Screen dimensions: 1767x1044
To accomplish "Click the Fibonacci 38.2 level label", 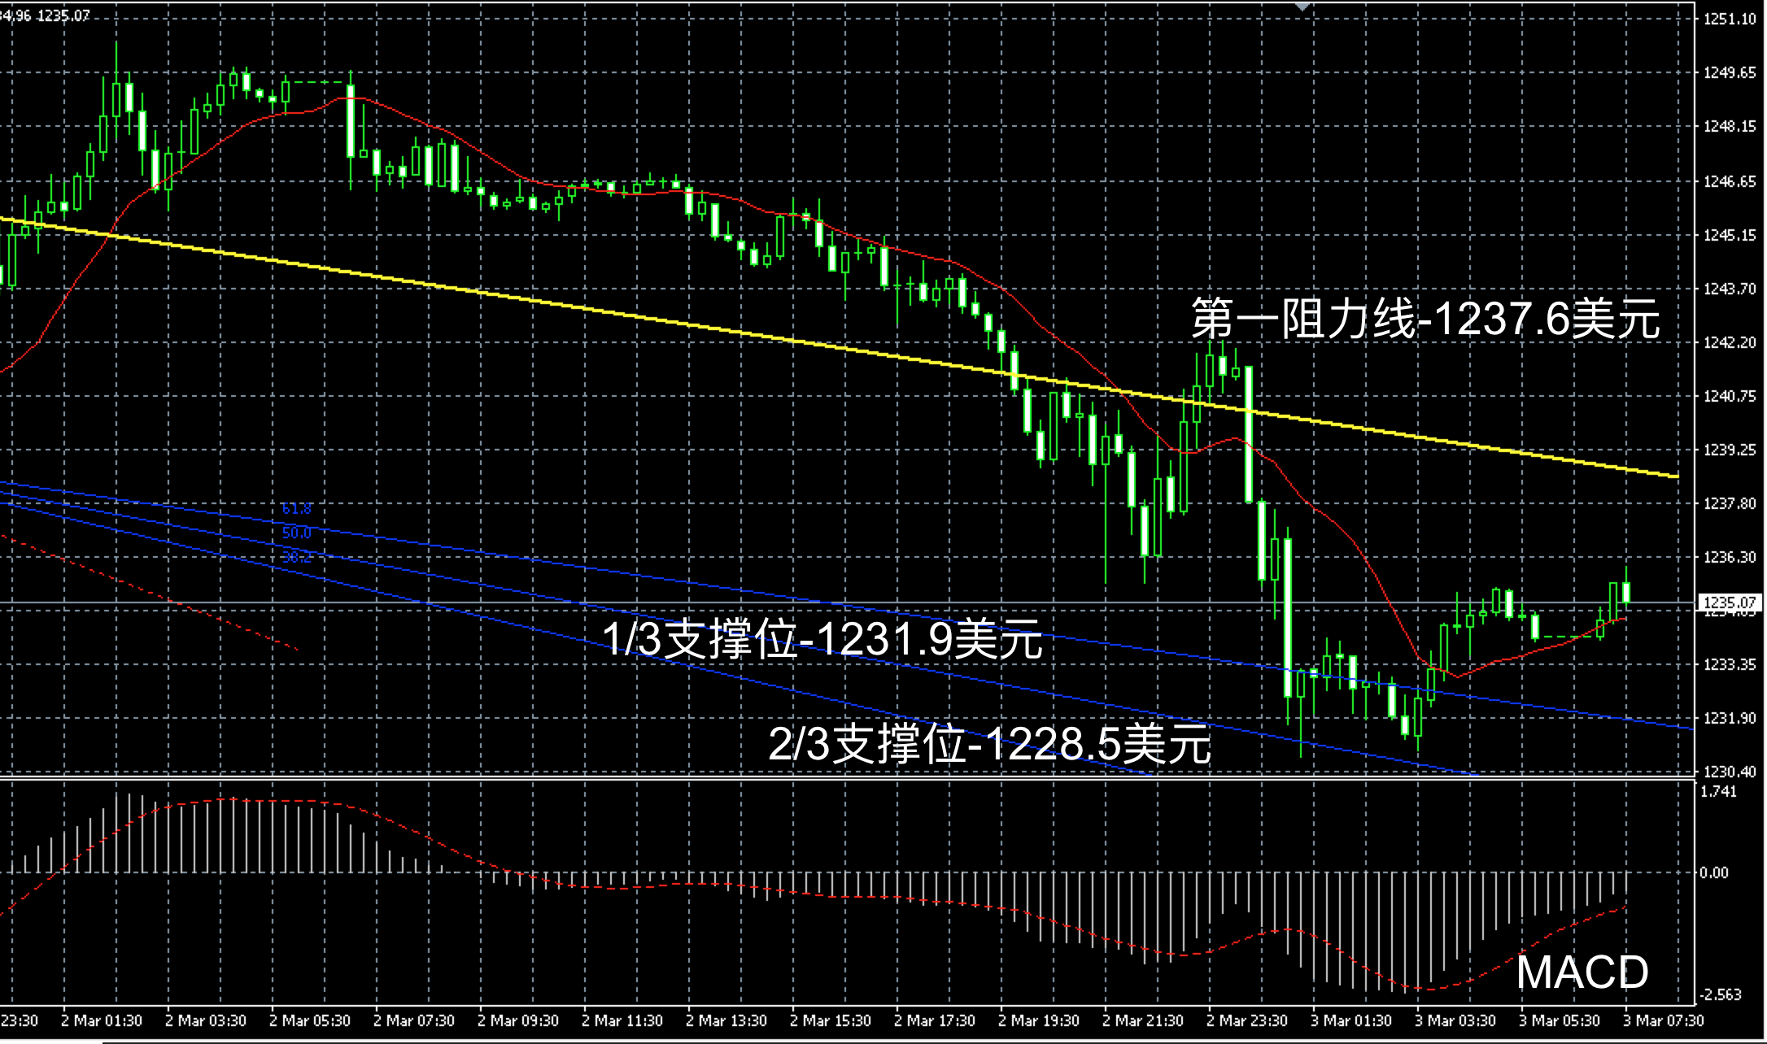I will [296, 557].
